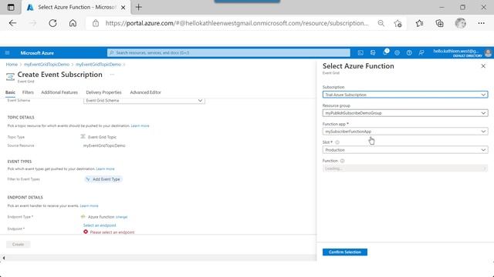Screen dimensions: 494x277
Task: Close the Select Azure Function browser tab
Action: (123, 7)
